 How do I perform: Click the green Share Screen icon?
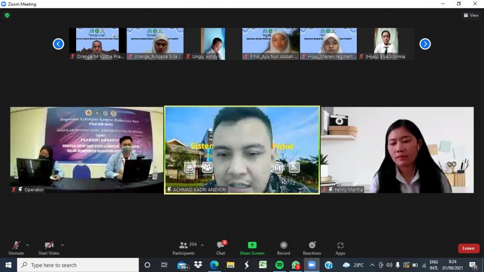pos(252,246)
